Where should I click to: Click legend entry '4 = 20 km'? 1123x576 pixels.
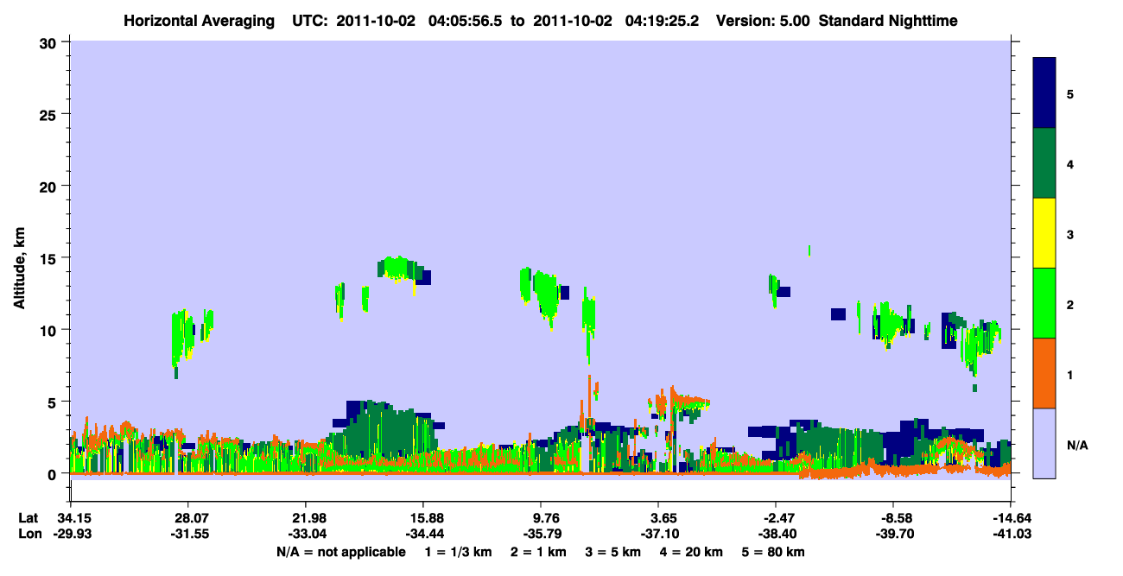tap(691, 552)
